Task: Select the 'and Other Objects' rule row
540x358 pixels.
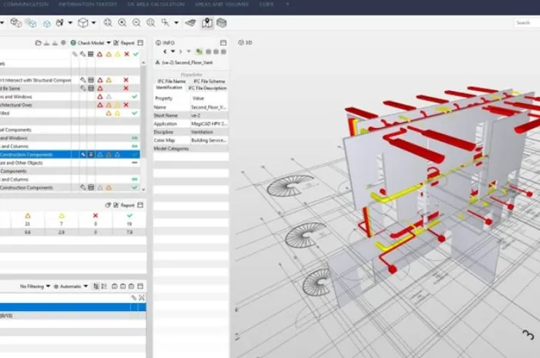Action: pos(70,163)
